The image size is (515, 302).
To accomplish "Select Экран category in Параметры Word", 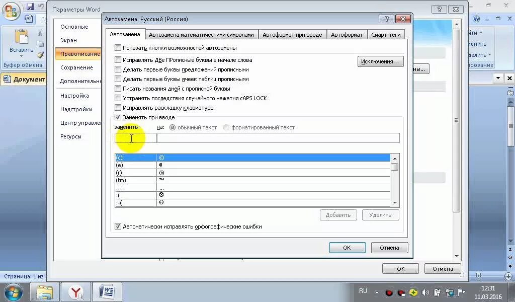I will click(x=68, y=40).
